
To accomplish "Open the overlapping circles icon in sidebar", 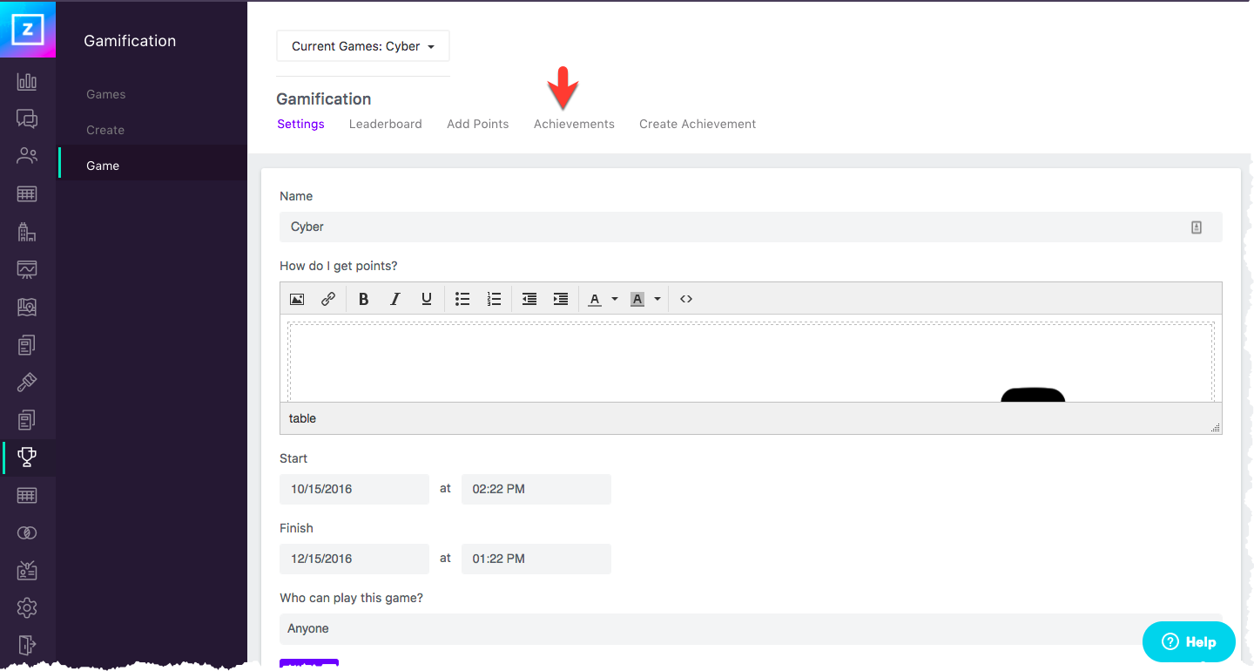I will click(27, 532).
